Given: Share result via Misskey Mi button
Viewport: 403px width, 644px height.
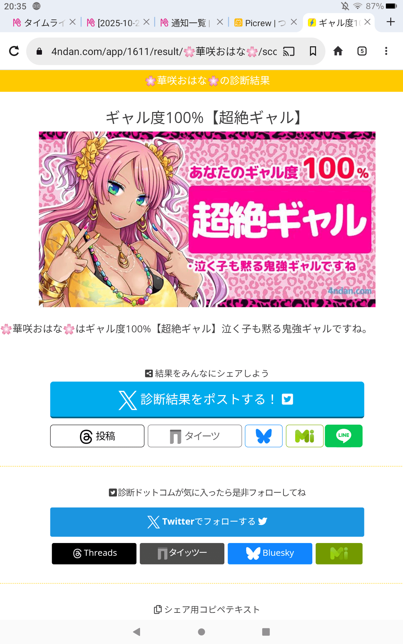Looking at the screenshot, I should 305,436.
